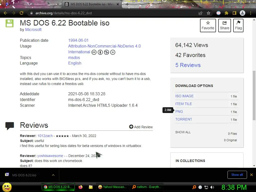This screenshot has height=192, width=256.
Task: Open the volume speaker tray icon
Action: tap(212, 187)
